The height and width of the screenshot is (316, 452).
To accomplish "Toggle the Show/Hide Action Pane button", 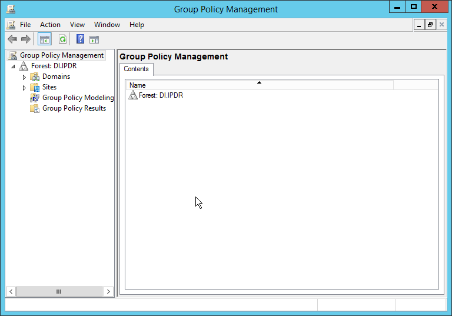I will pyautogui.click(x=94, y=39).
